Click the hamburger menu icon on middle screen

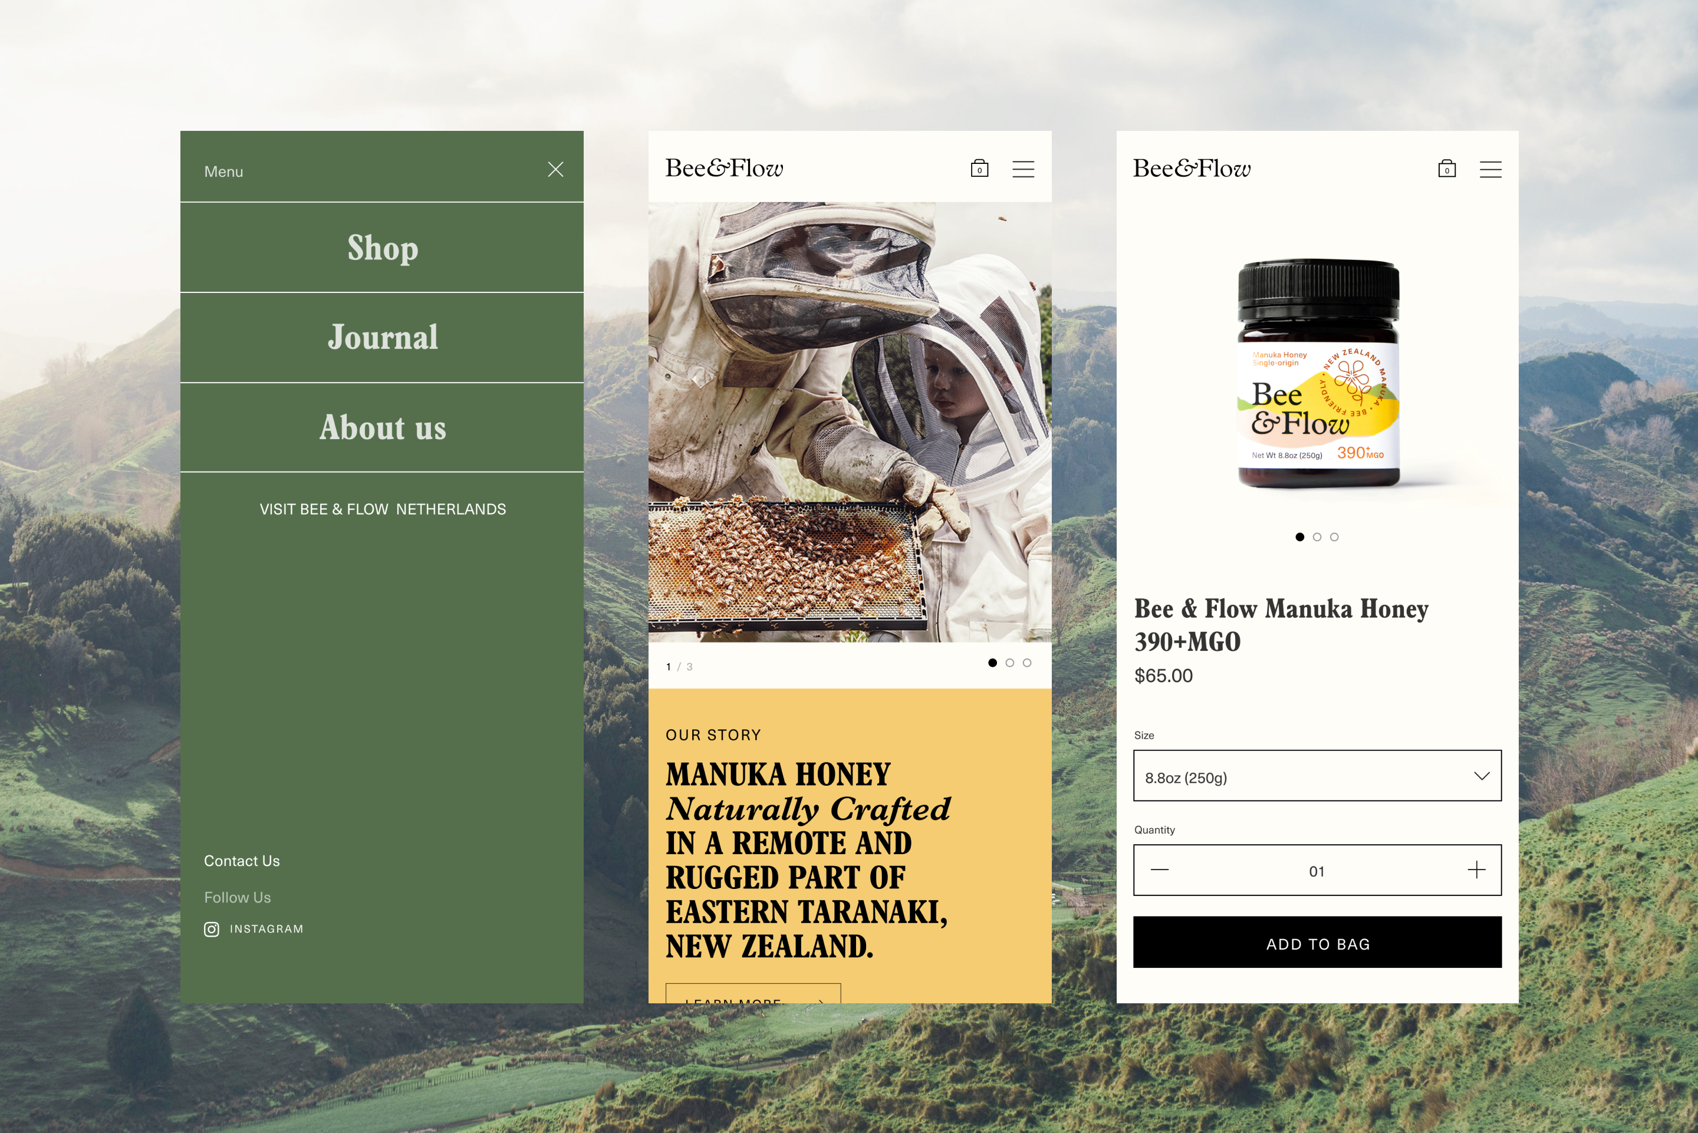pyautogui.click(x=1023, y=168)
